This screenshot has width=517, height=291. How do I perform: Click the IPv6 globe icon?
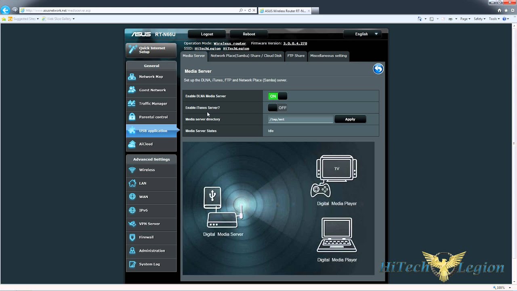(132, 210)
